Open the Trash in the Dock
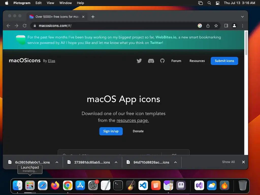Screen dimensions: 260x195 click(x=242, y=185)
